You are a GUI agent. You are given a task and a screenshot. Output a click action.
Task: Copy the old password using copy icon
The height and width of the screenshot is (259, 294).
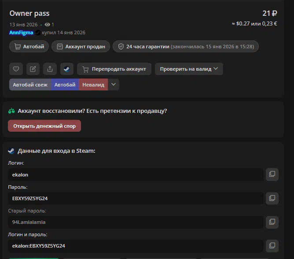(272, 222)
